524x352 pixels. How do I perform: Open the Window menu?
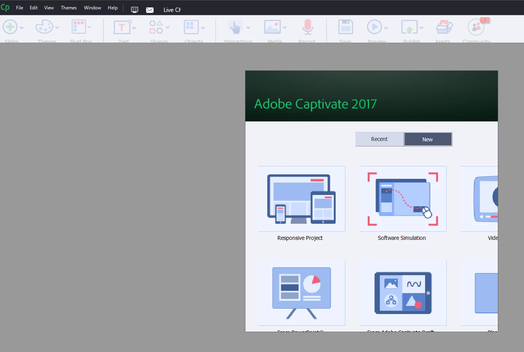(x=93, y=8)
